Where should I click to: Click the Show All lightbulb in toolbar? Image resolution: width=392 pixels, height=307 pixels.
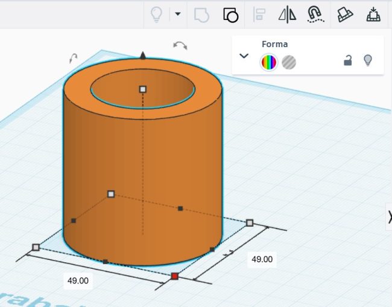pos(156,15)
